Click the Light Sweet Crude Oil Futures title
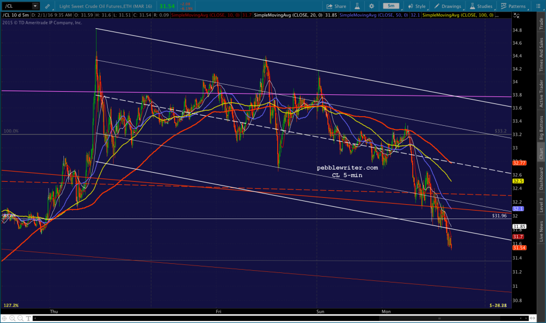This screenshot has width=546, height=323. pyautogui.click(x=106, y=6)
